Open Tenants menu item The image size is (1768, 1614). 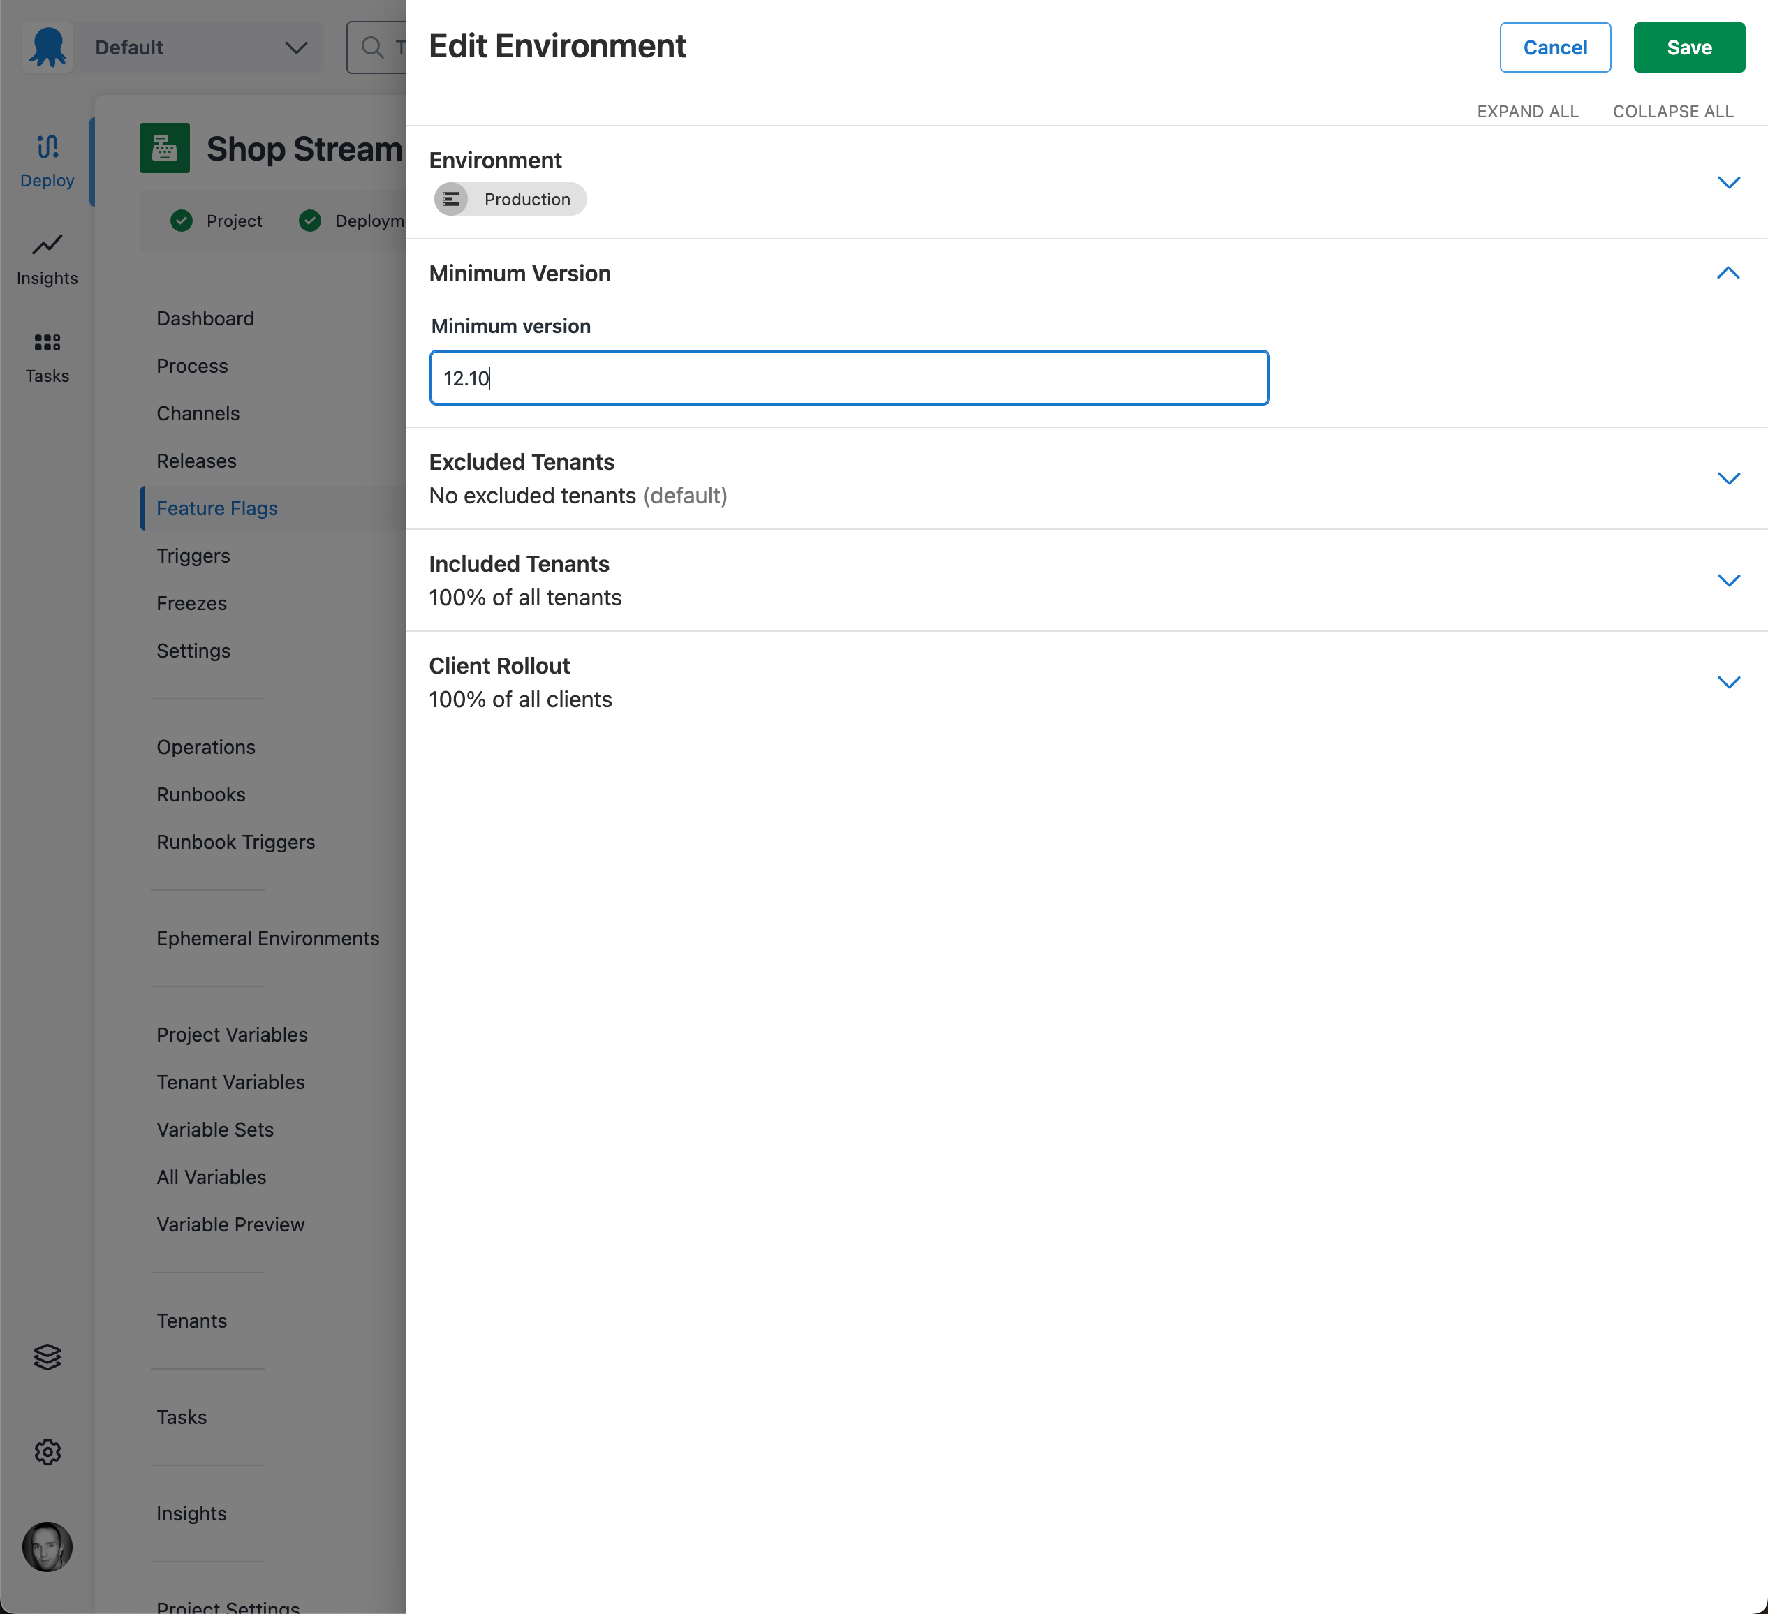point(191,1320)
